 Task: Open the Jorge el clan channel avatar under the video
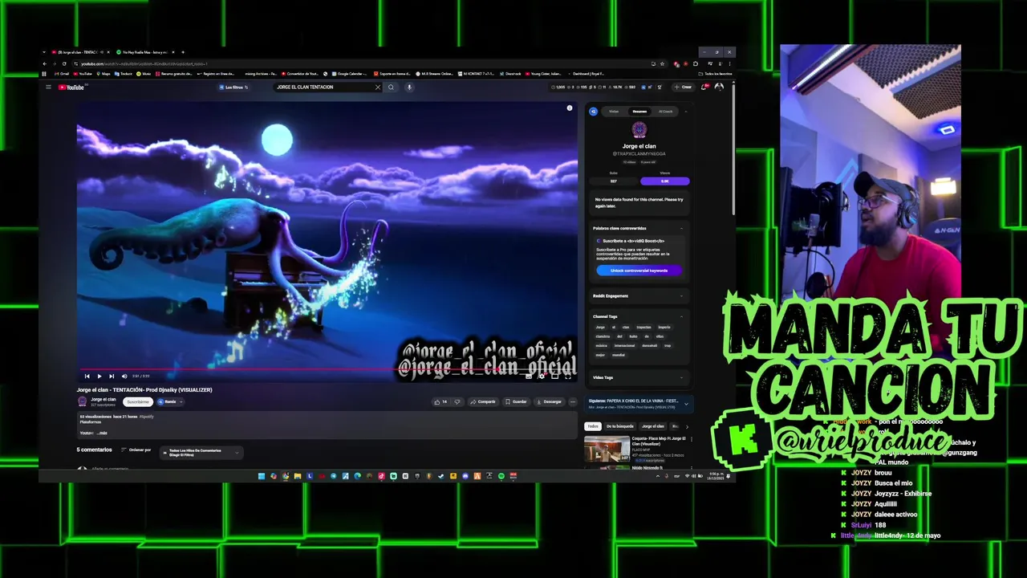pyautogui.click(x=82, y=401)
